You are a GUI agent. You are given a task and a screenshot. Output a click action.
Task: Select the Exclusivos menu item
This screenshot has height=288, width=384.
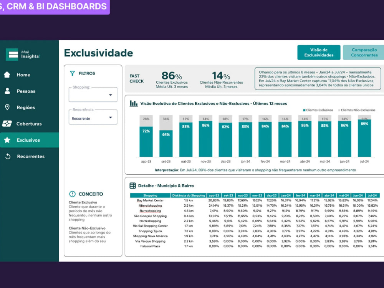(30, 140)
